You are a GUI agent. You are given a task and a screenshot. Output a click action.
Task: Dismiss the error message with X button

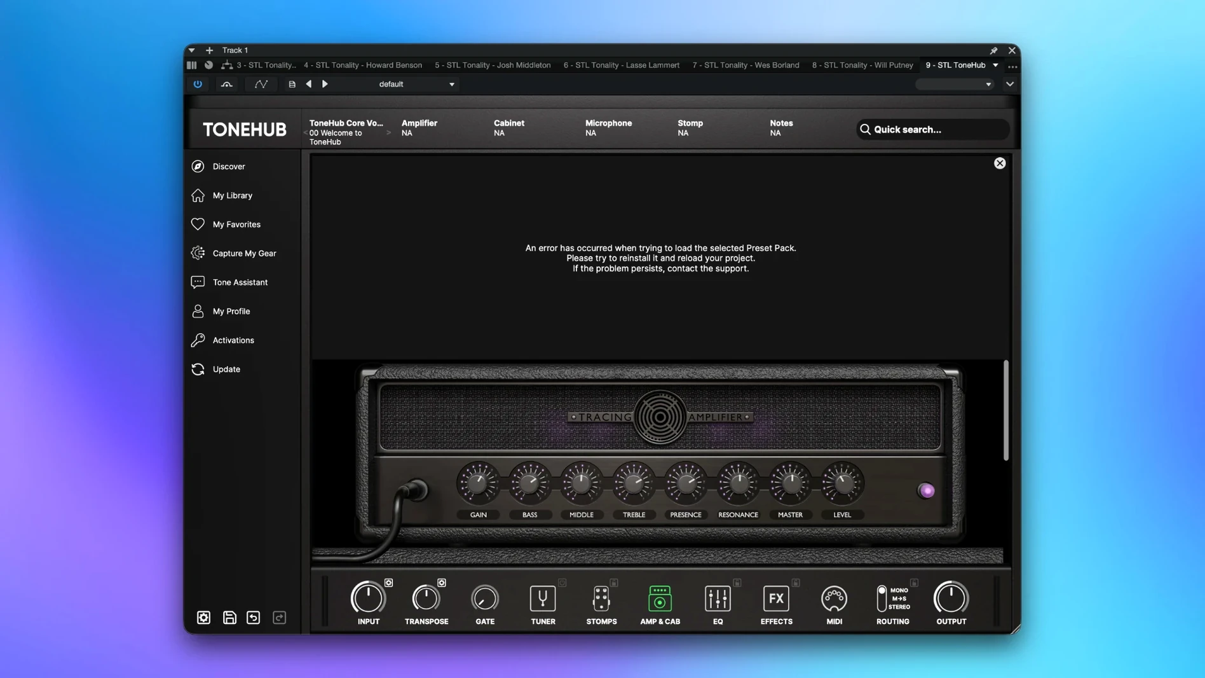[x=1000, y=163]
